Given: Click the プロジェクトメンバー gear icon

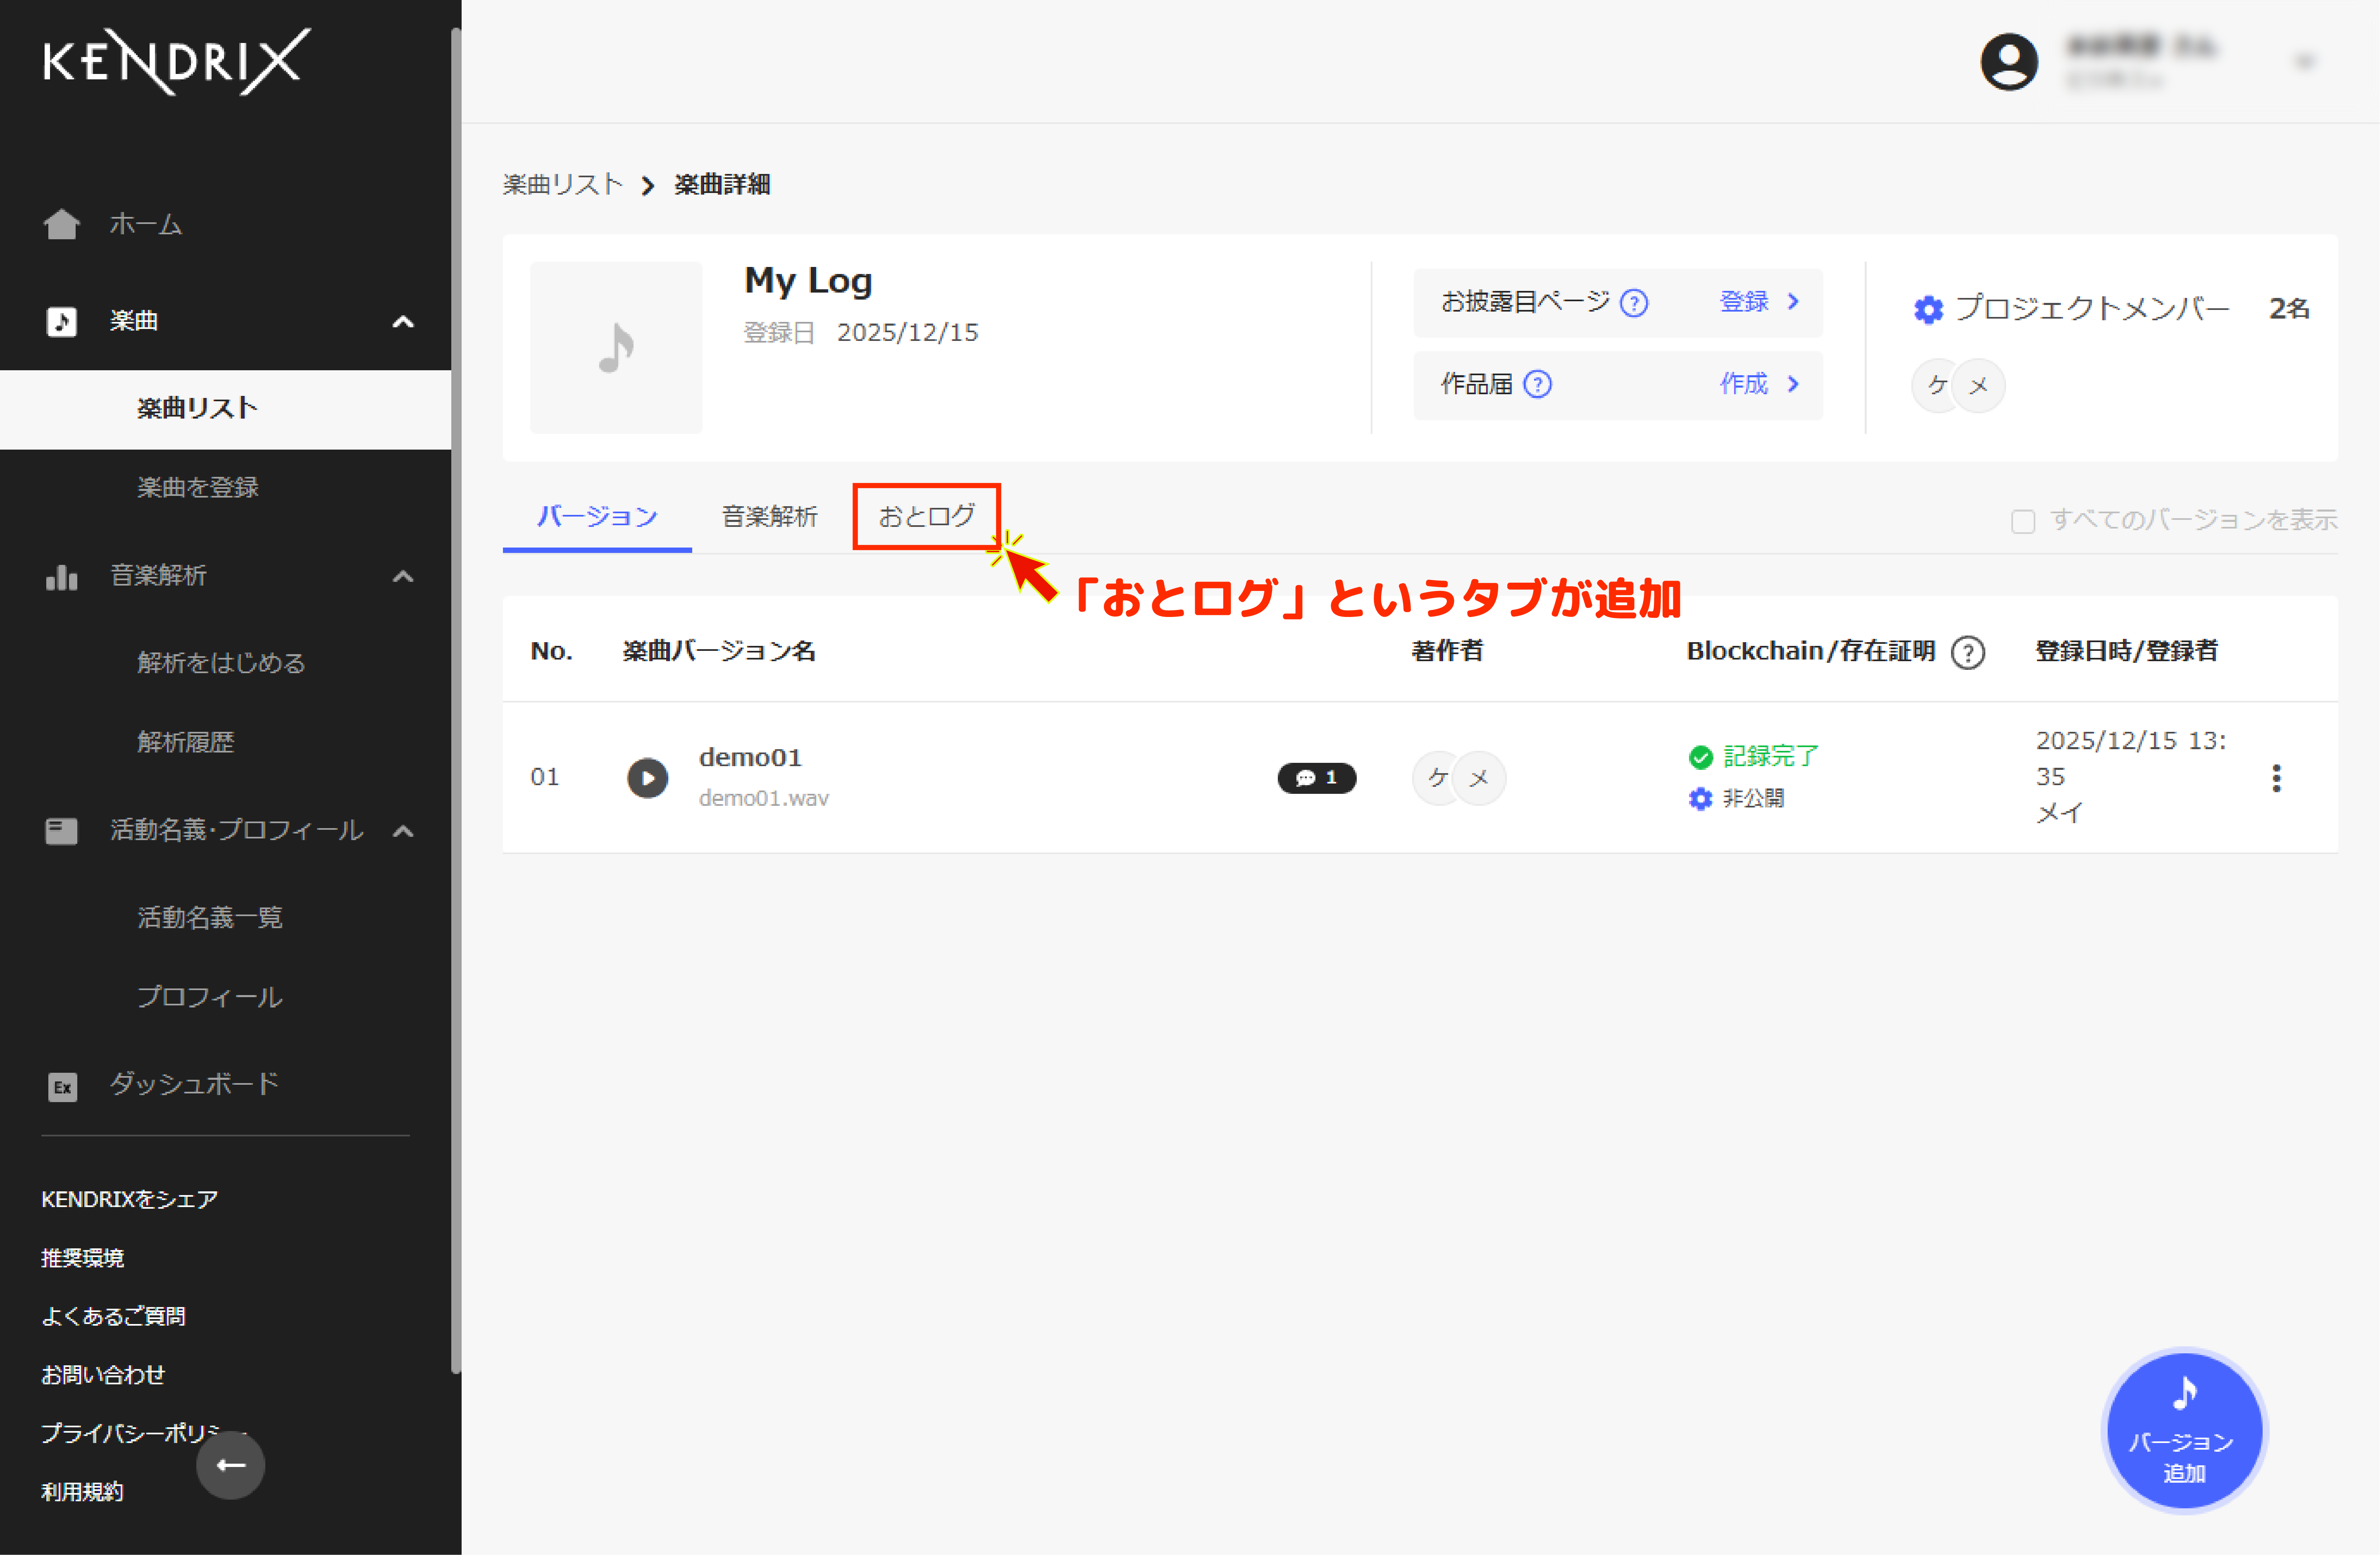Looking at the screenshot, I should pos(1929,309).
